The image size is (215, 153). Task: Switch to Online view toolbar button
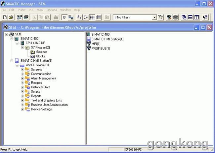[71, 17]
